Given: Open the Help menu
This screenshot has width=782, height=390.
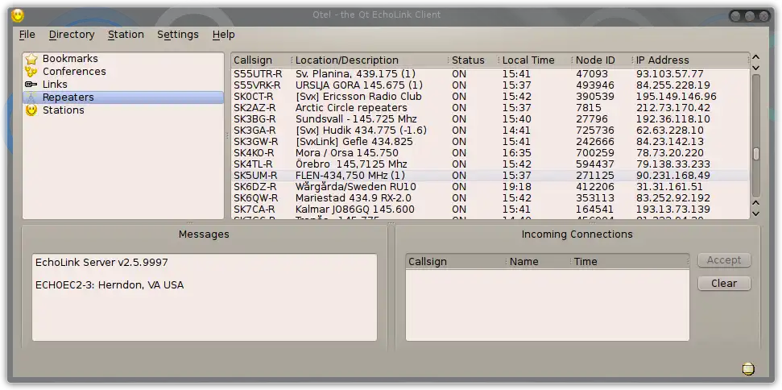Looking at the screenshot, I should click(223, 35).
